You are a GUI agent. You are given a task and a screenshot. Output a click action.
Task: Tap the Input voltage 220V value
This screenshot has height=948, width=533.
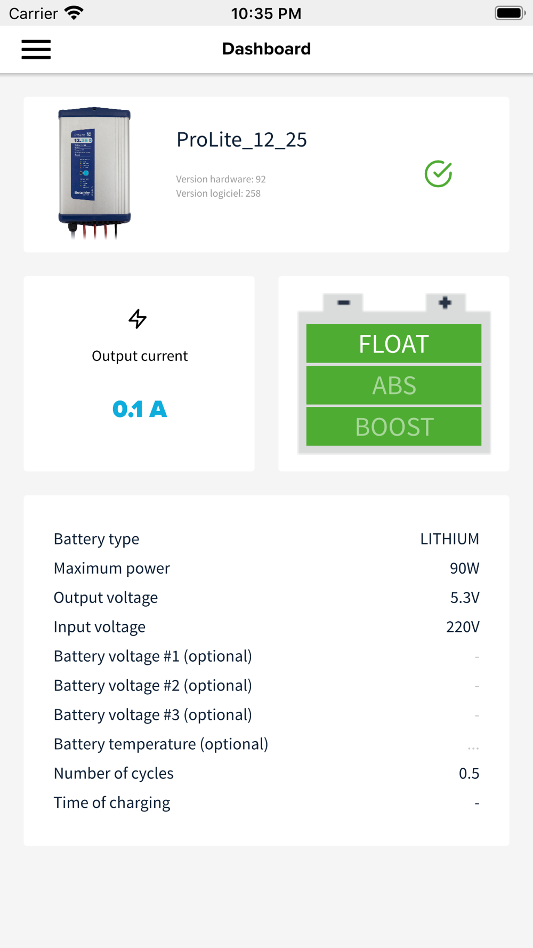click(463, 627)
